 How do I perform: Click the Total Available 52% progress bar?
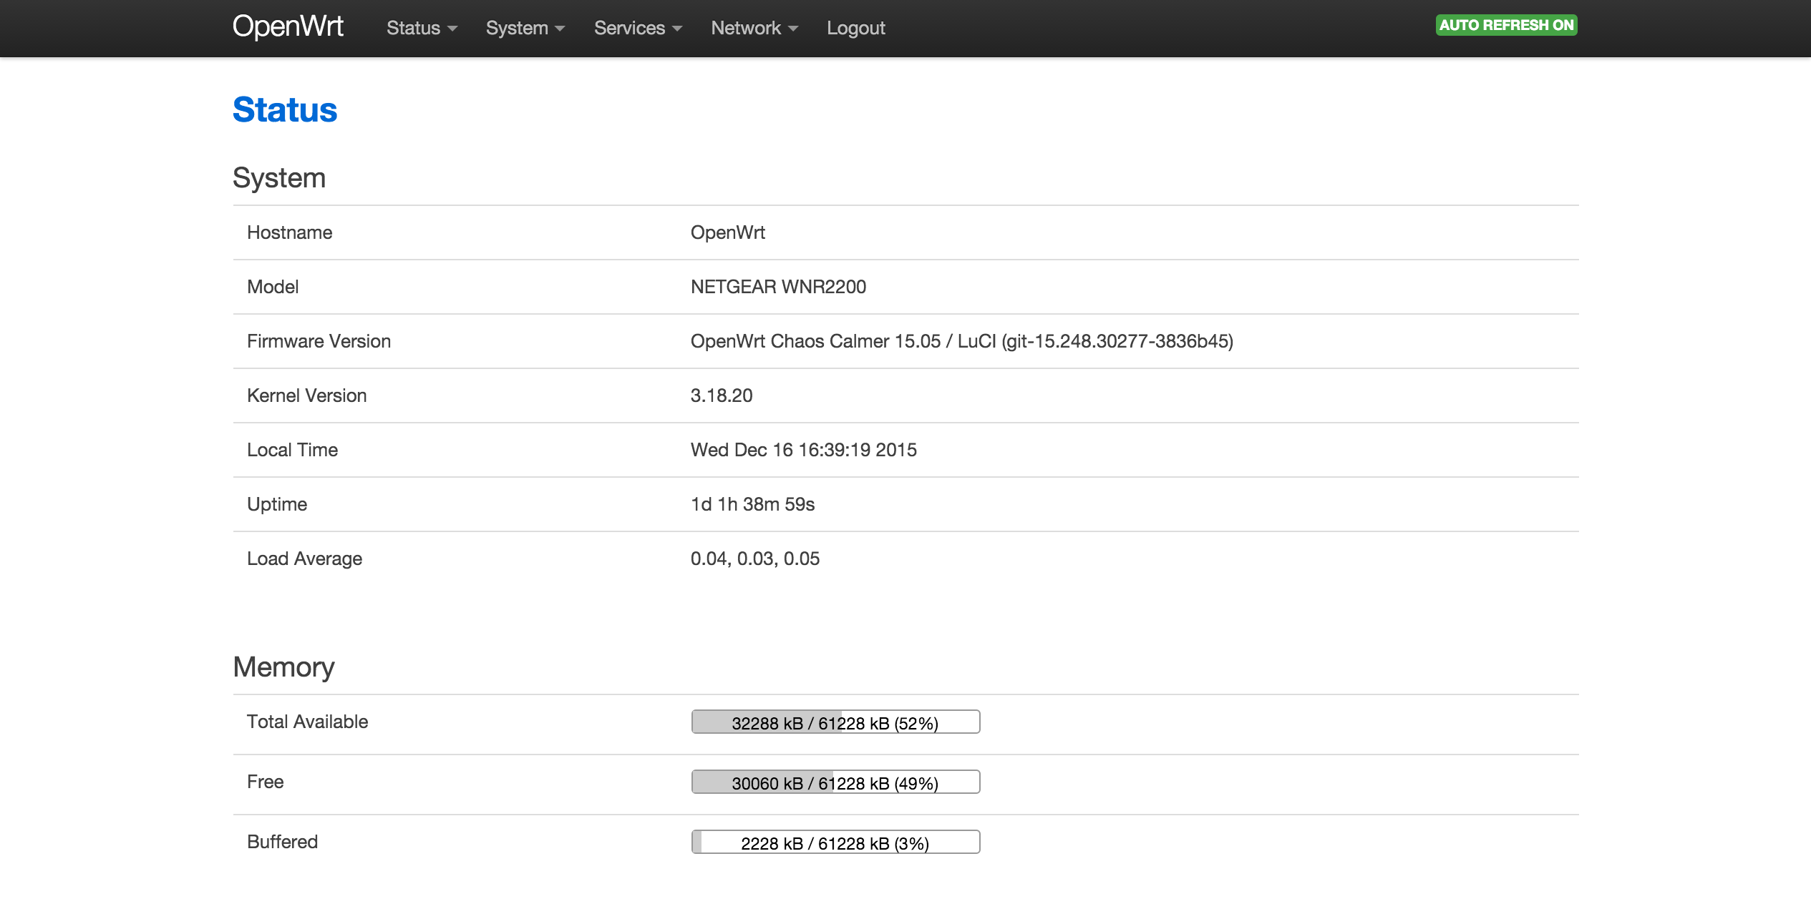tap(835, 722)
